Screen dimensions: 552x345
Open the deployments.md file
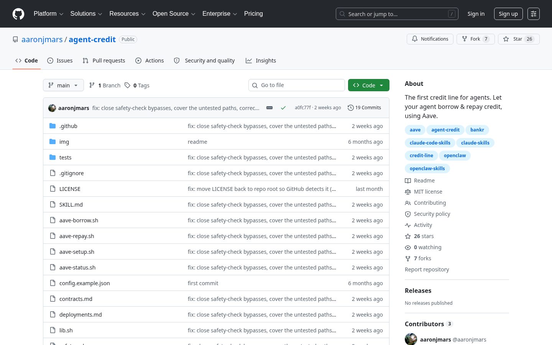coord(80,315)
